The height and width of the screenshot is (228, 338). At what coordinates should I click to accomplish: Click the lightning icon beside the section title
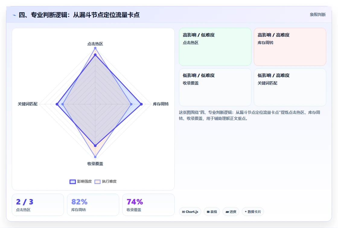(x=14, y=15)
